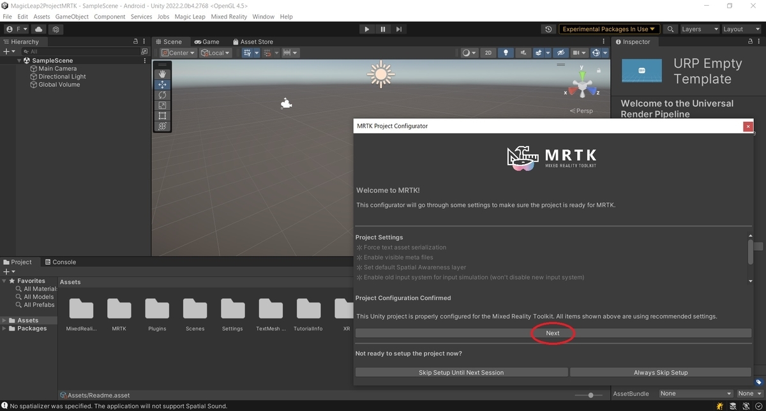This screenshot has height=411, width=766.
Task: Expand the Packages folder tree
Action: [4, 328]
